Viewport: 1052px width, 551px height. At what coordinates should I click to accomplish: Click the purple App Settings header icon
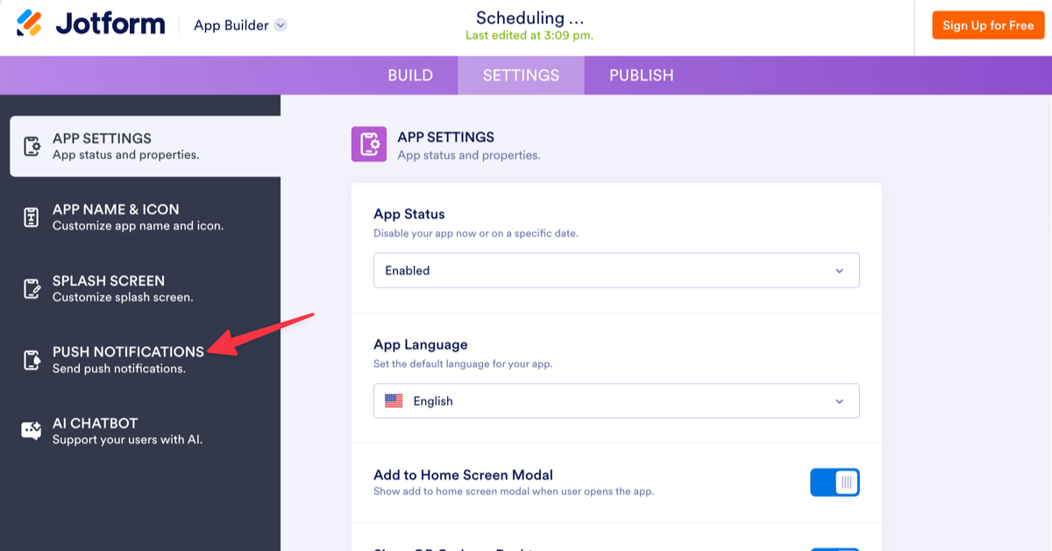[369, 143]
